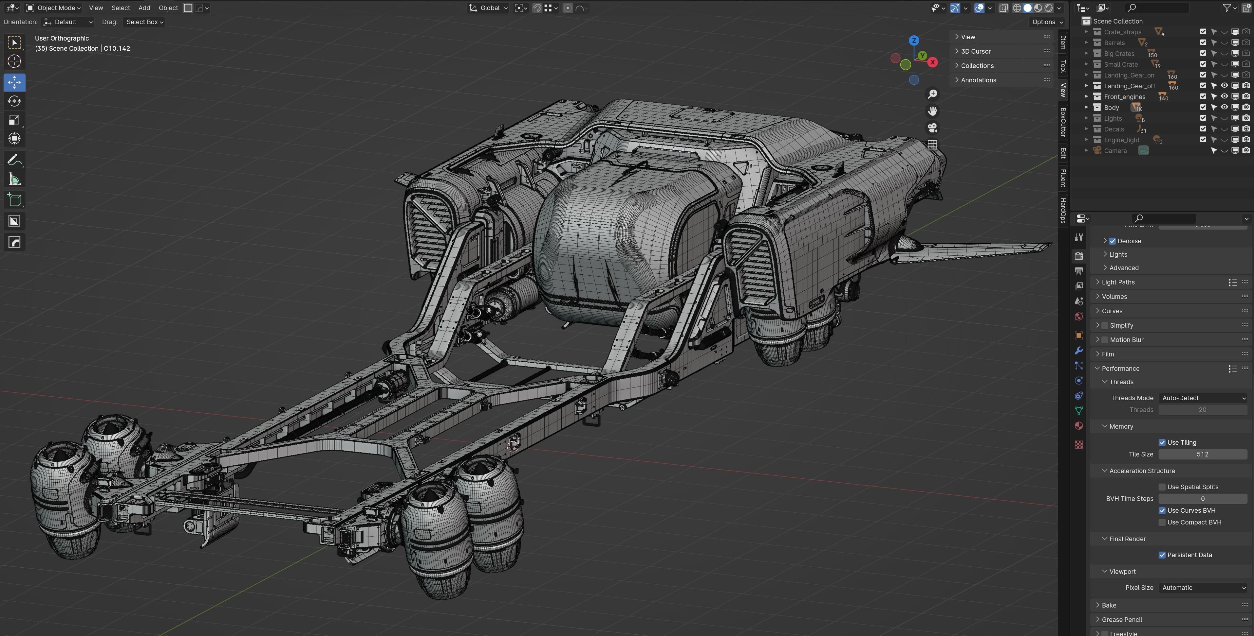1254x636 pixels.
Task: Hide Front_engines collection in viewport
Action: 1224,97
